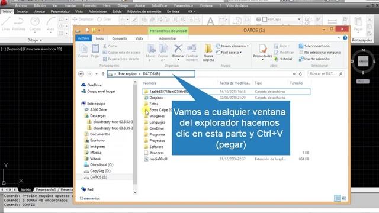Screen dimensions: 379x213
Task: Sort by Fecha de modificación column
Action: (x=235, y=83)
